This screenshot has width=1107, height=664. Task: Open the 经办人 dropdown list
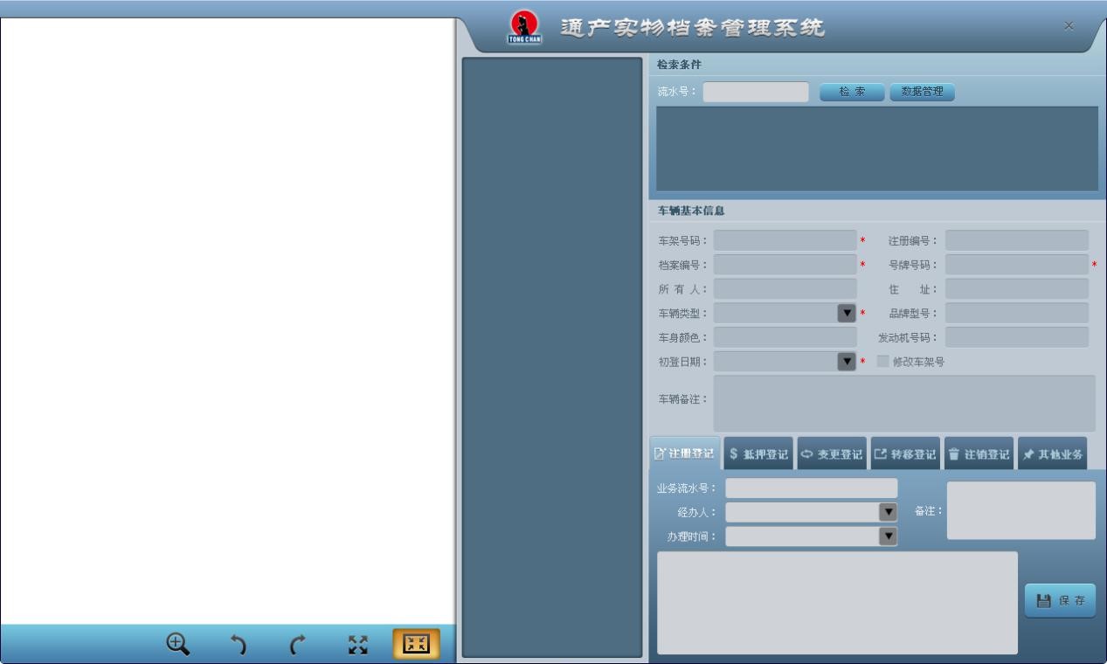[x=888, y=512]
